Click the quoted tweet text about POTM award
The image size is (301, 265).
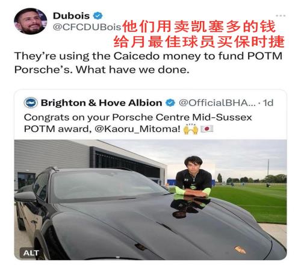[138, 123]
